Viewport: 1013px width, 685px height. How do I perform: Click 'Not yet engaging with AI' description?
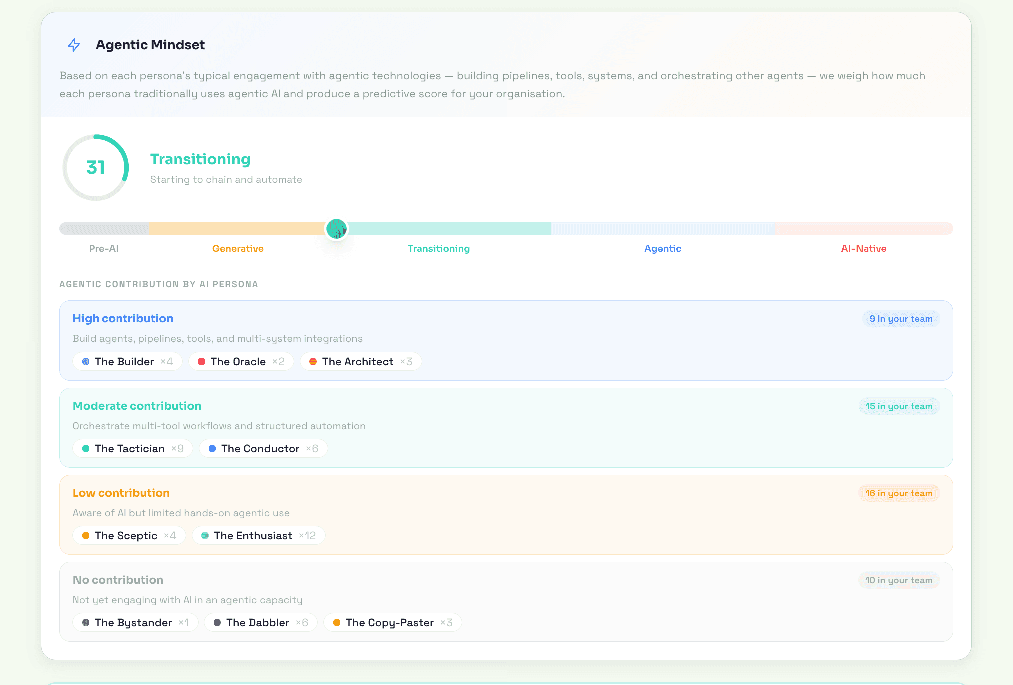point(187,600)
